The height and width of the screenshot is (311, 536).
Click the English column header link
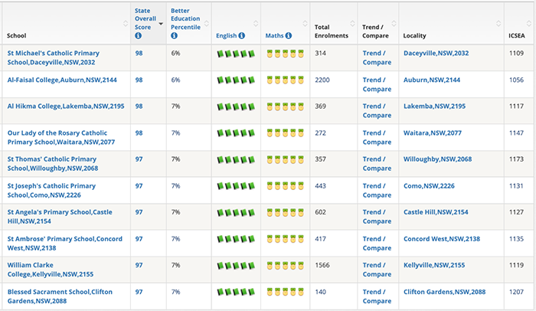[227, 35]
